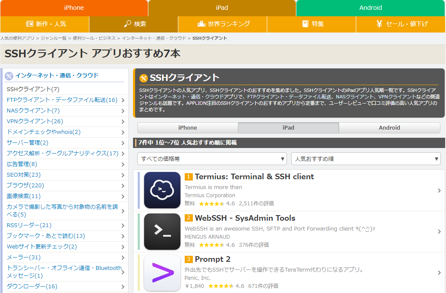
Task: Open the green Android tab
Action: pyautogui.click(x=370, y=7)
